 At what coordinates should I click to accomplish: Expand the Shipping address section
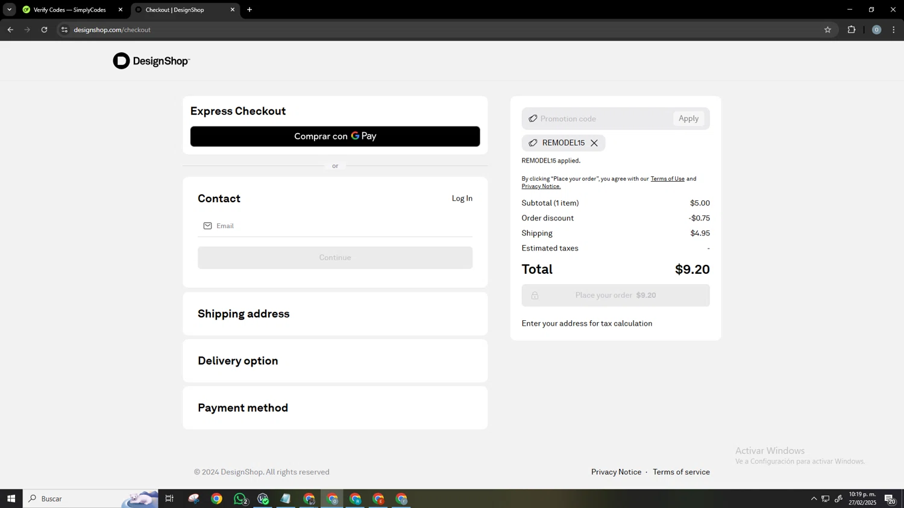[335, 314]
